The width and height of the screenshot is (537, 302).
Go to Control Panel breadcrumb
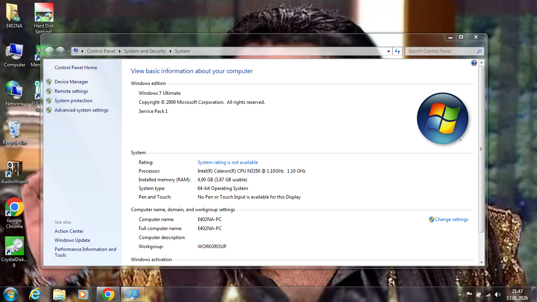pos(101,51)
